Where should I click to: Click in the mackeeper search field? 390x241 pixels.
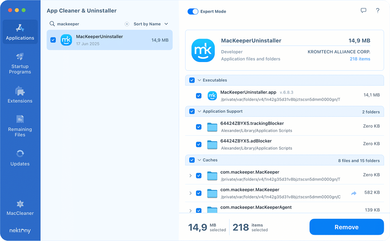point(89,24)
